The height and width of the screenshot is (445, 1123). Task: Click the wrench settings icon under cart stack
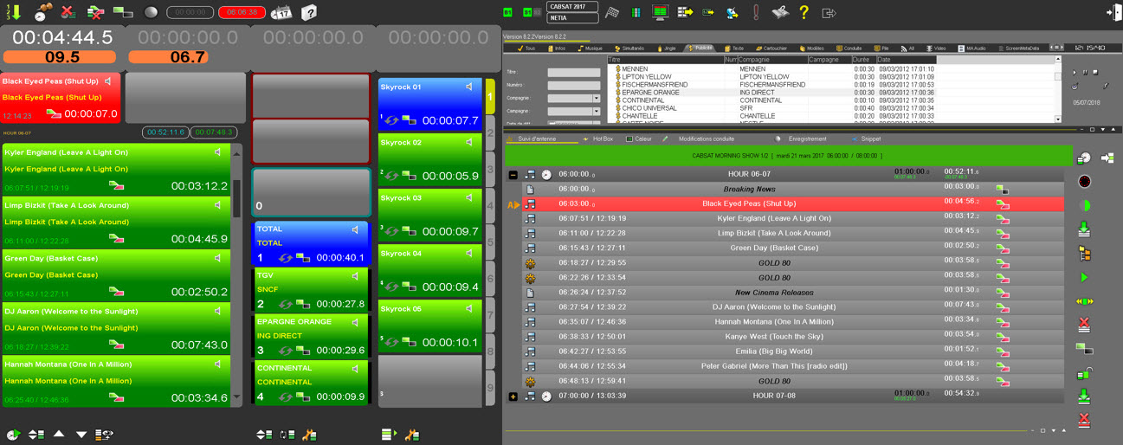[309, 434]
